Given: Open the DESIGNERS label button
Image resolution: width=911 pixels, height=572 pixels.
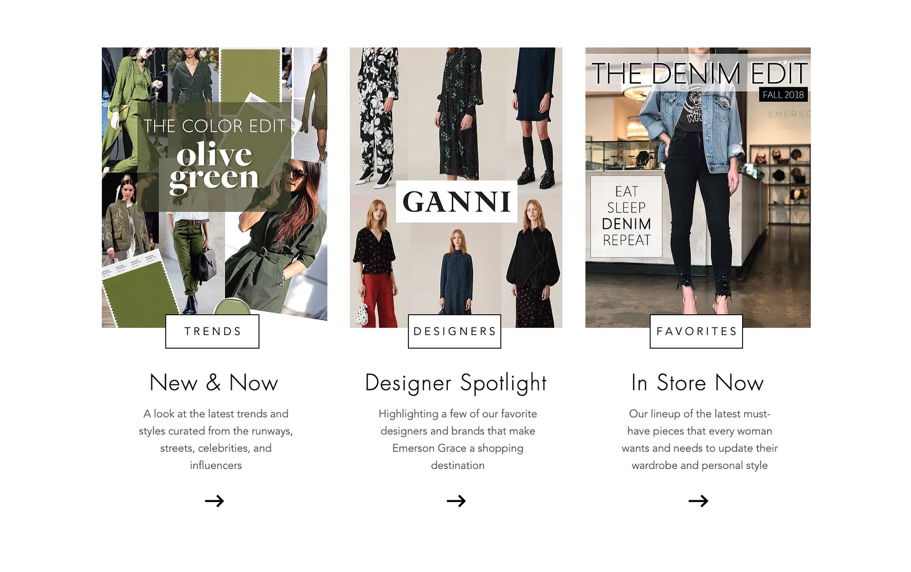Looking at the screenshot, I should (455, 331).
